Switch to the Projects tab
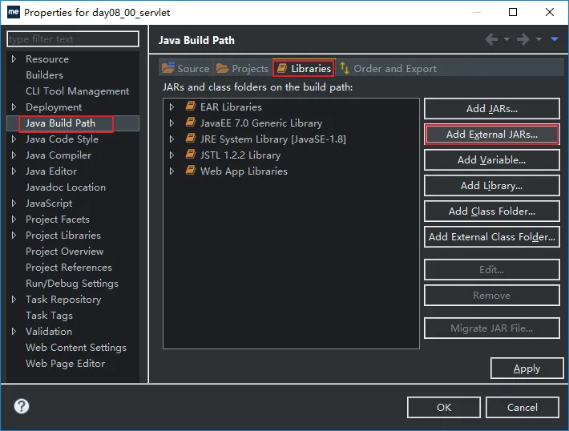 243,68
